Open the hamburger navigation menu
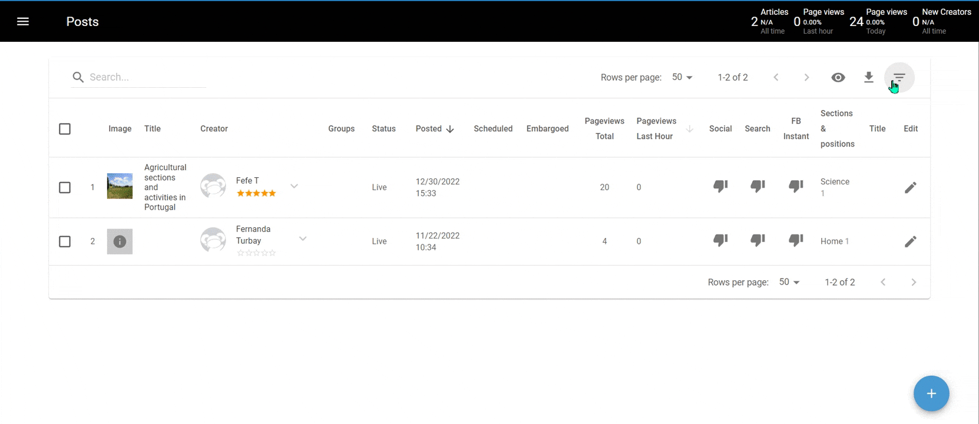The width and height of the screenshot is (979, 424). (23, 22)
